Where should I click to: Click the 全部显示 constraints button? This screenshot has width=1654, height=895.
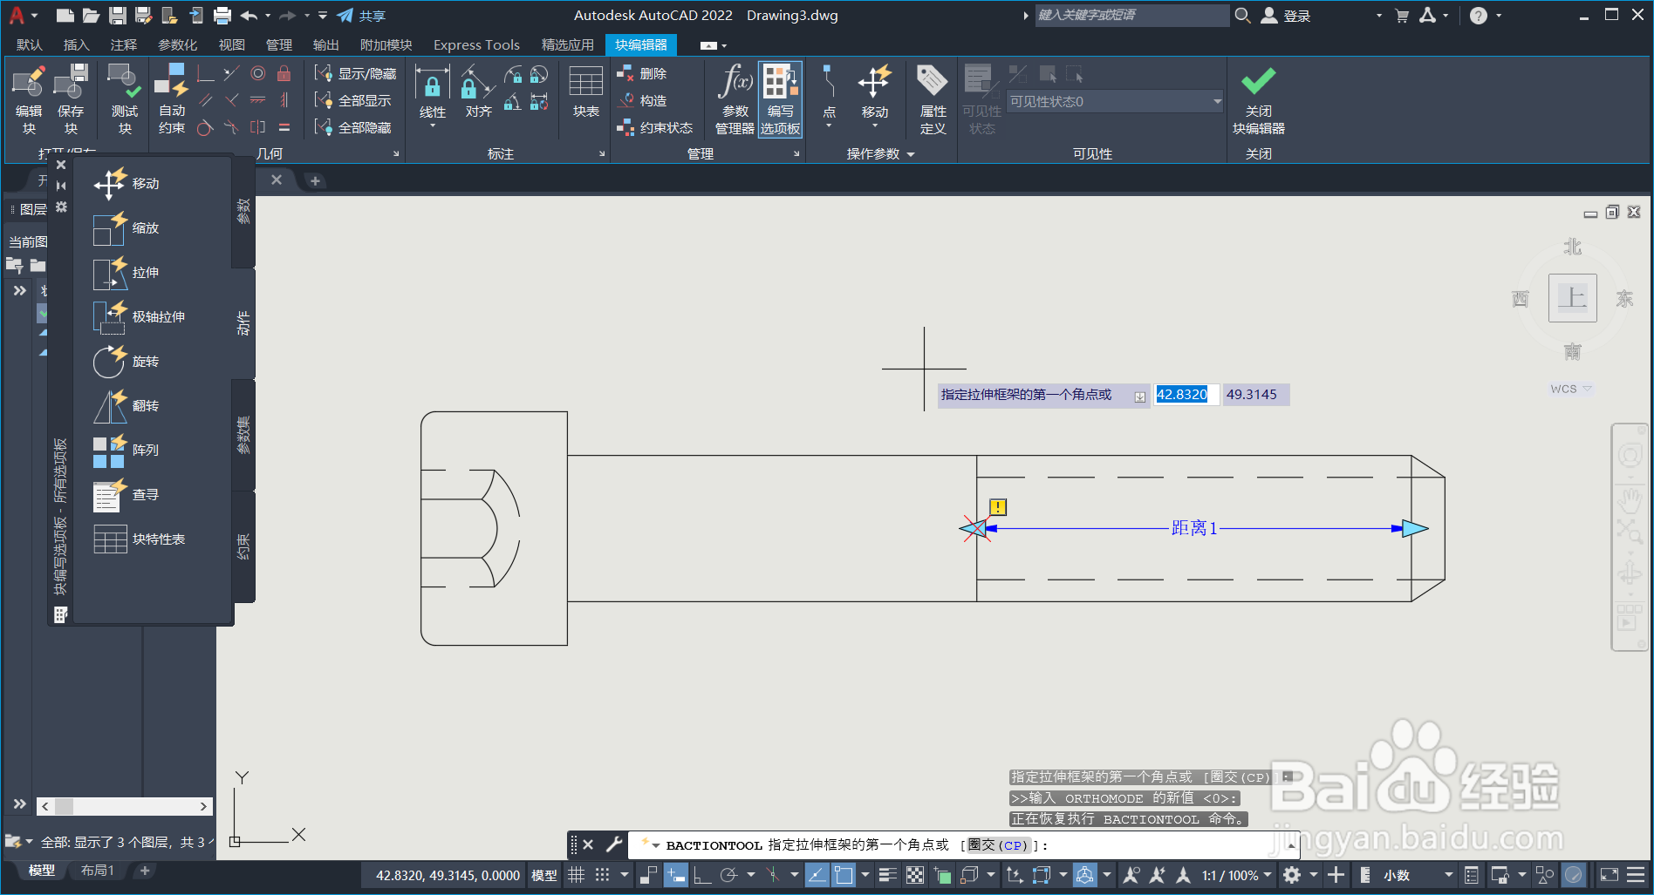click(x=353, y=101)
